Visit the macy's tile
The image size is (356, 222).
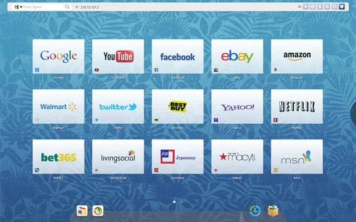[238, 157]
